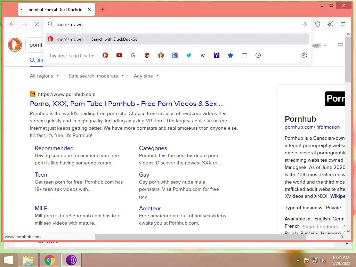Open the browser hamburger menu
356x267 pixels.
342,24
